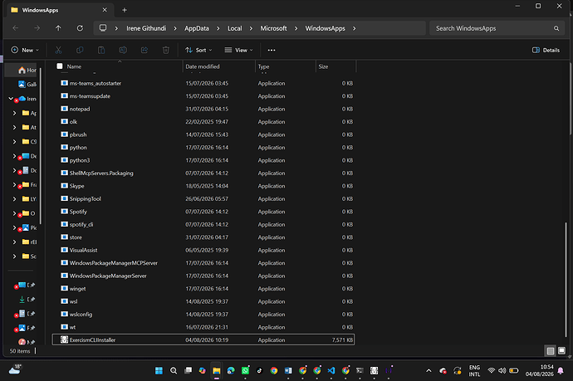Click chevron after Irene Githundi in address bar
The width and height of the screenshot is (573, 381).
tap(175, 28)
